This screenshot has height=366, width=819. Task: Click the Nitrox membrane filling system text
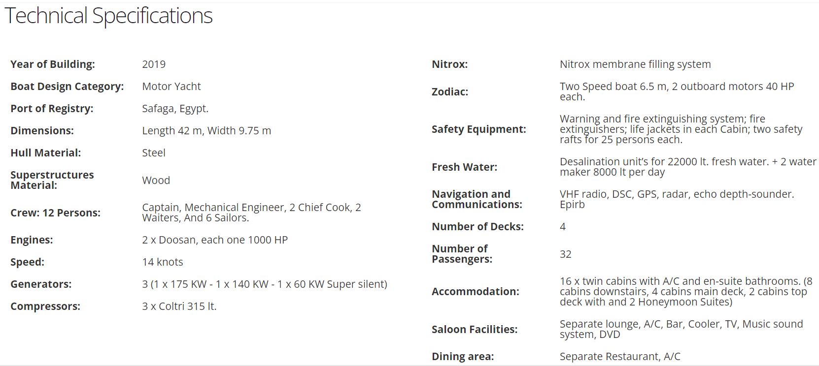tap(635, 64)
